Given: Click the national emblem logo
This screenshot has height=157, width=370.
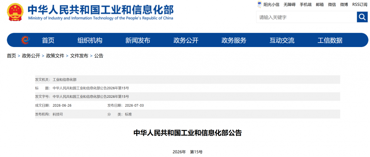Looking at the screenshot, I should point(15,13).
